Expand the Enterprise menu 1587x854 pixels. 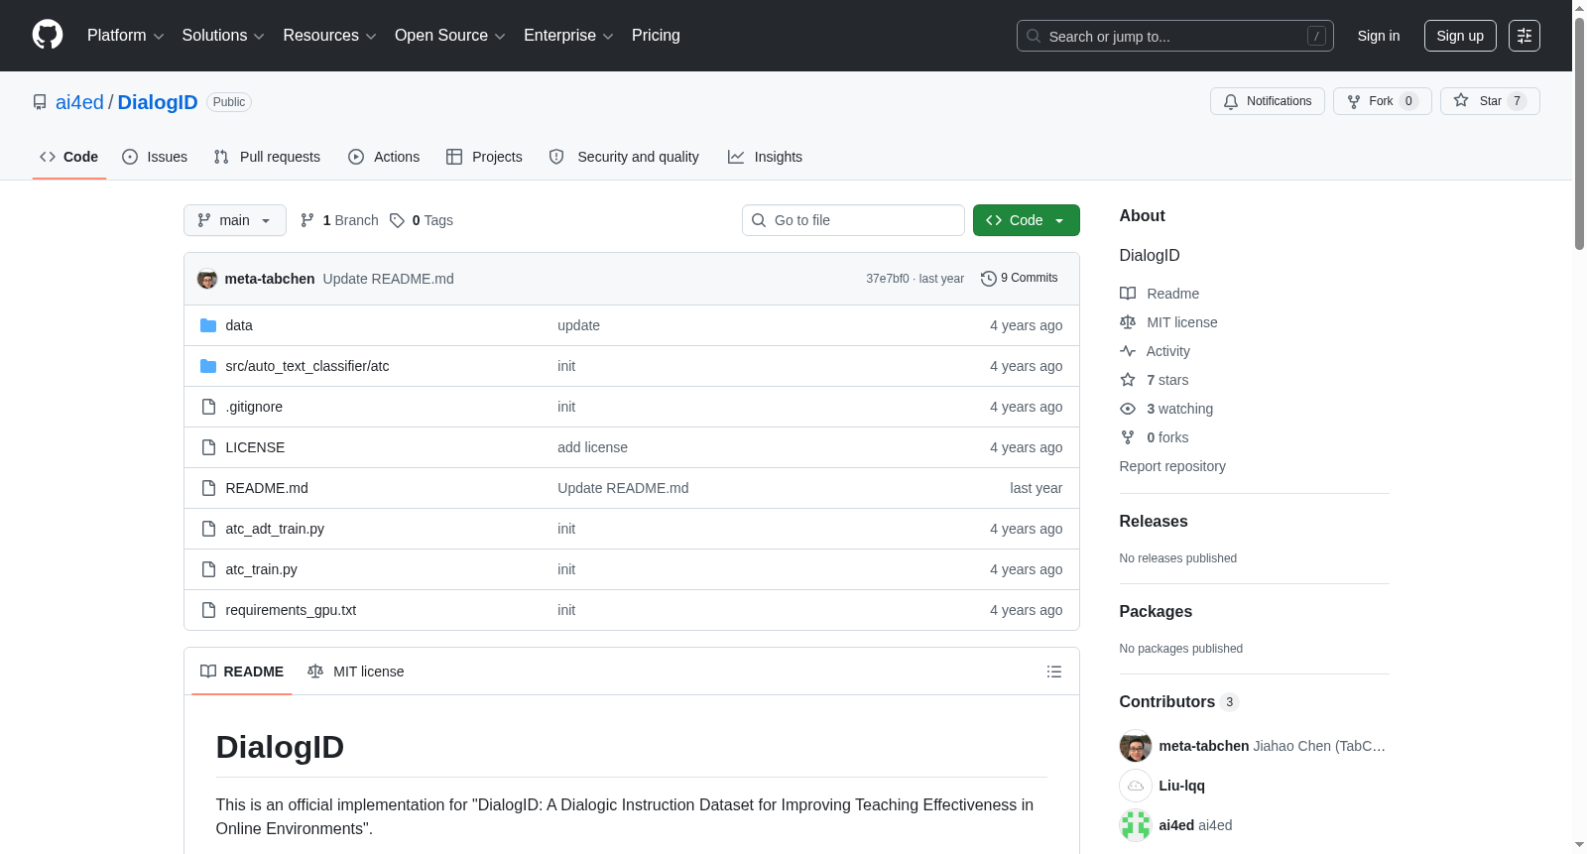point(568,36)
